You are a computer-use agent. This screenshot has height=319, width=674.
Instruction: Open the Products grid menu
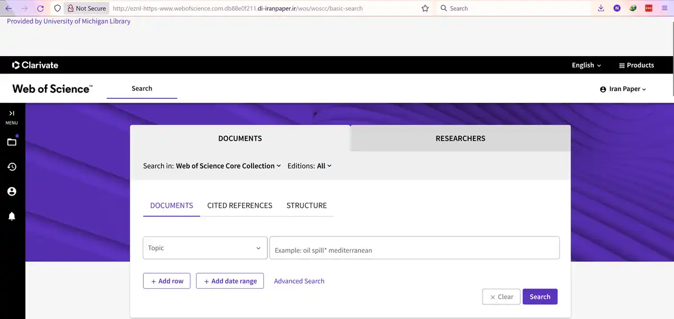click(636, 65)
